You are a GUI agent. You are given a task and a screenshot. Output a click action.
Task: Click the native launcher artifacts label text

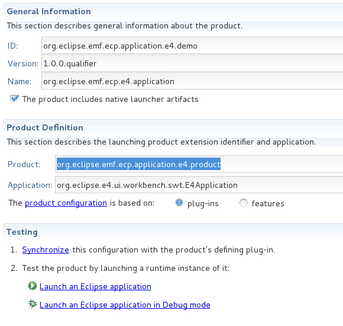point(110,100)
